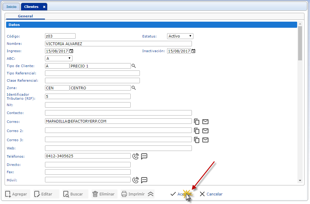310x204 pixels.
Task: Focus the Móvil field
Action: (88, 180)
